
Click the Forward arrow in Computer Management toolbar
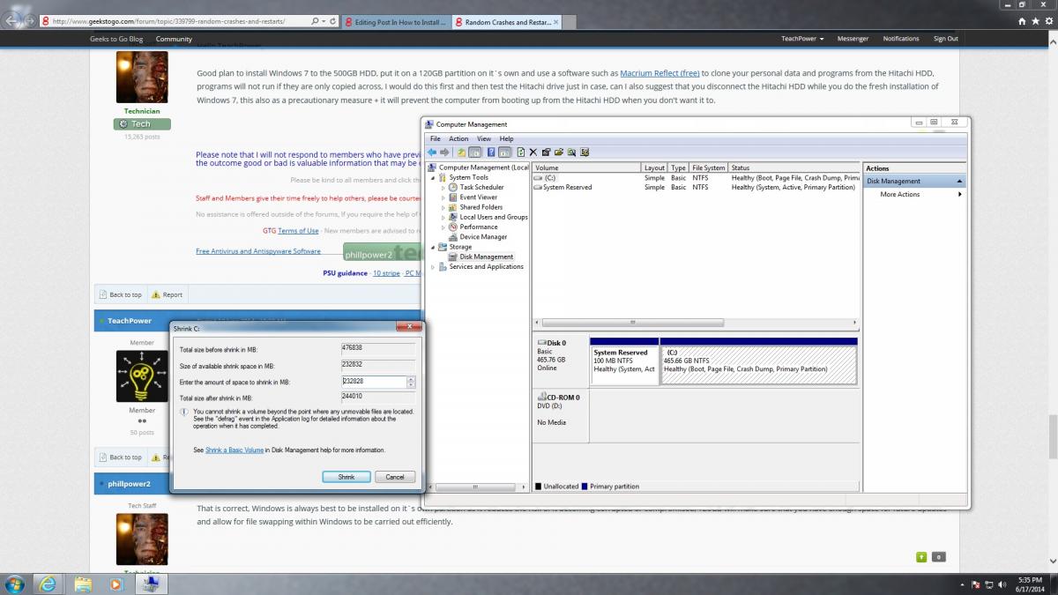coord(444,152)
